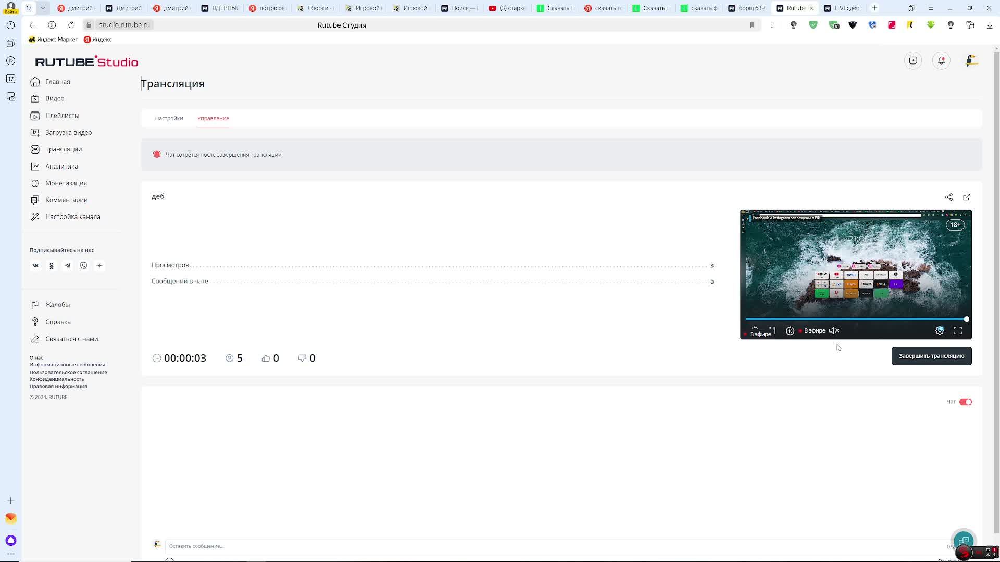Image resolution: width=1000 pixels, height=562 pixels.
Task: Click Завершить трансляцию button
Action: pos(931,356)
